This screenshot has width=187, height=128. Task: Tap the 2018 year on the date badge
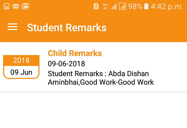point(21,60)
